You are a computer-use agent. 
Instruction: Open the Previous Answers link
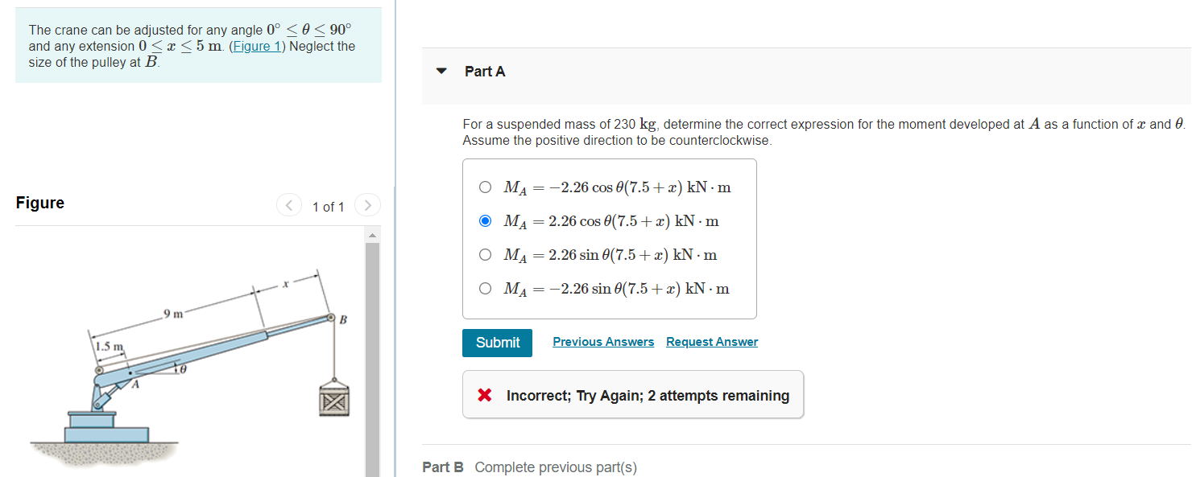tap(603, 342)
